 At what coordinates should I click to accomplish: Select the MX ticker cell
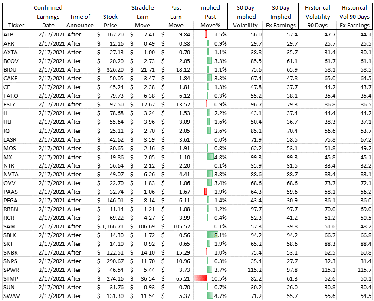point(16,157)
